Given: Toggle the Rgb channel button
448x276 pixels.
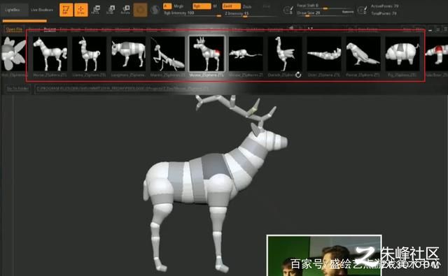Looking at the screenshot, I should 202,6.
